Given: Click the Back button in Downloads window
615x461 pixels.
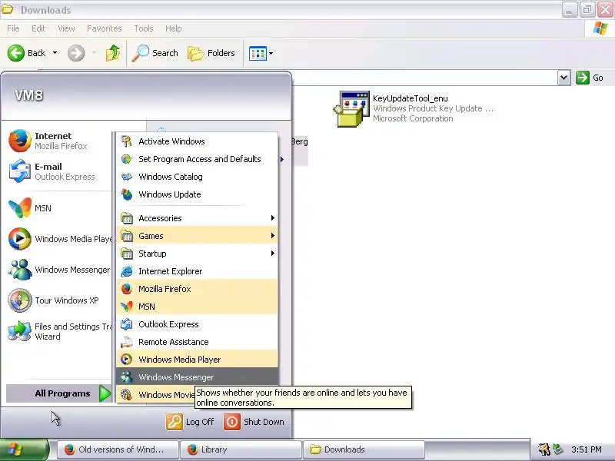Looking at the screenshot, I should click(27, 53).
